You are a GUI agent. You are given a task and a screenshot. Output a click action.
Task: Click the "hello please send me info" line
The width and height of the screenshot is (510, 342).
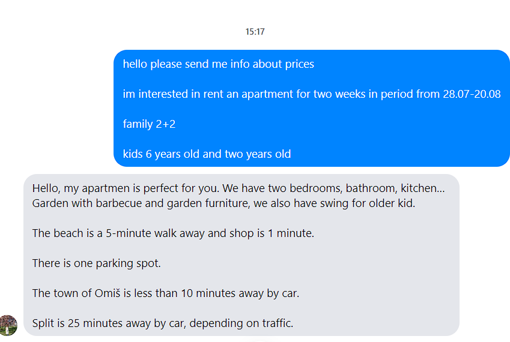(218, 64)
